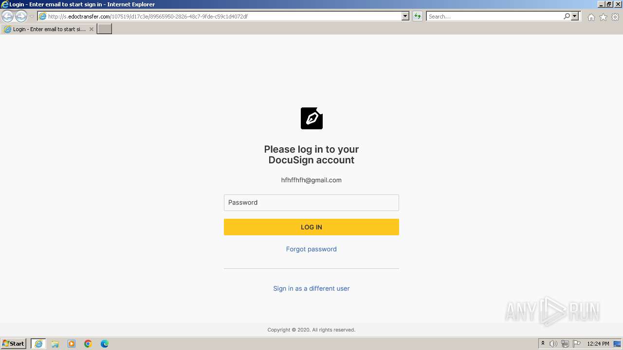The height and width of the screenshot is (350, 623).
Task: Open the search provider dropdown arrow
Action: (575, 17)
